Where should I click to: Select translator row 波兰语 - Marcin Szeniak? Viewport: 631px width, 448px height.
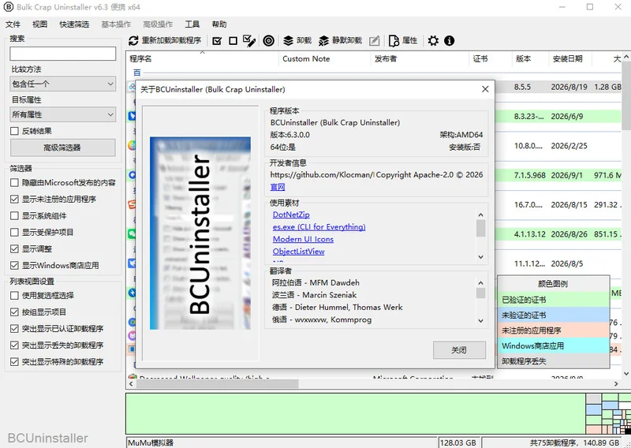pos(314,295)
